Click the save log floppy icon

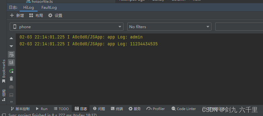11,95
